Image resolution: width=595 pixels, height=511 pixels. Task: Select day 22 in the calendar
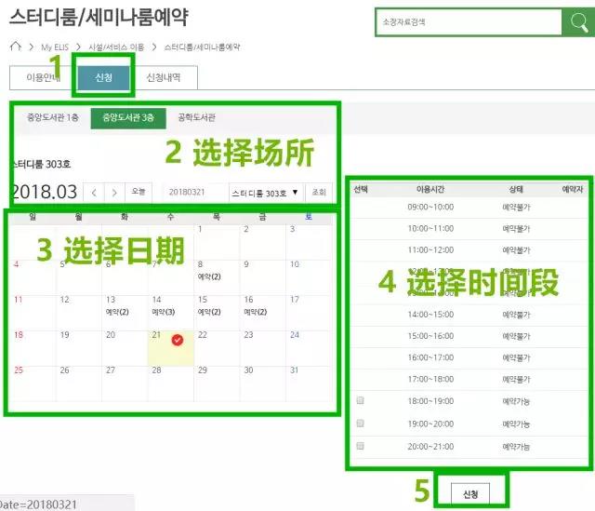pyautogui.click(x=217, y=349)
